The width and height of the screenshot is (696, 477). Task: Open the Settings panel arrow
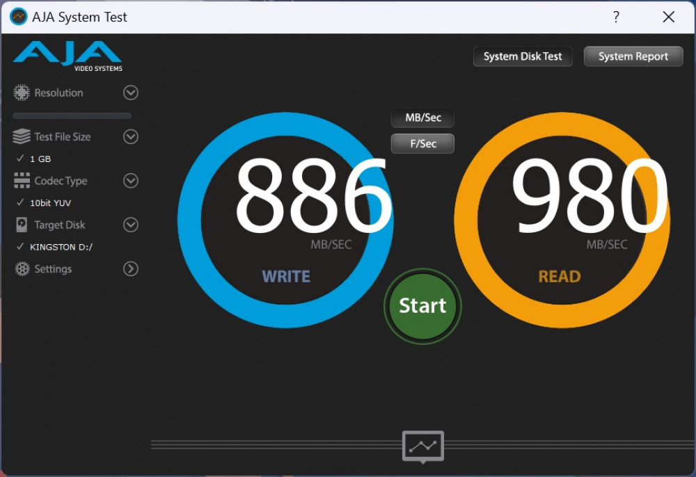tap(131, 268)
